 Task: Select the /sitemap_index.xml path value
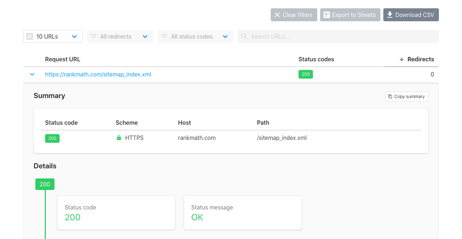coord(282,138)
